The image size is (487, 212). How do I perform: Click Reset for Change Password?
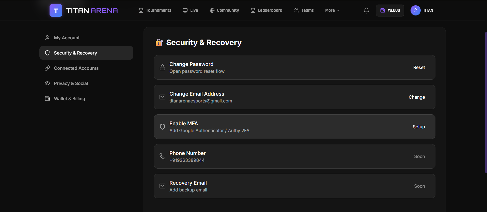point(419,67)
